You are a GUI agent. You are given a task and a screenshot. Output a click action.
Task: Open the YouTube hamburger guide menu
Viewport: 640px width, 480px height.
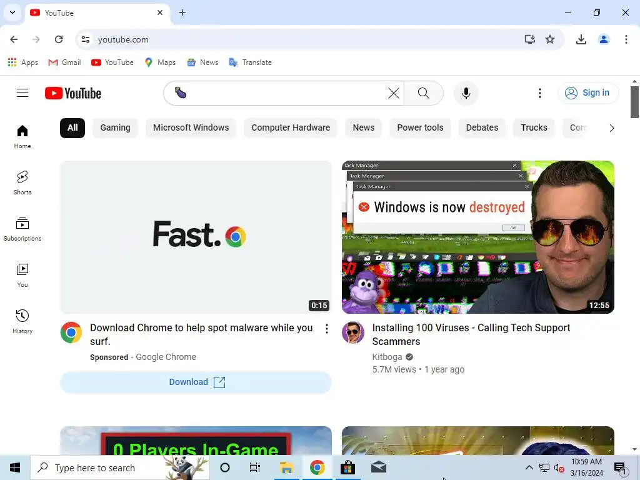(22, 93)
